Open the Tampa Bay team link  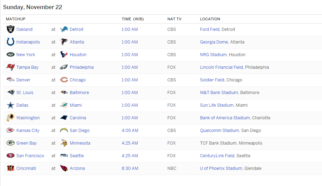tap(27, 67)
